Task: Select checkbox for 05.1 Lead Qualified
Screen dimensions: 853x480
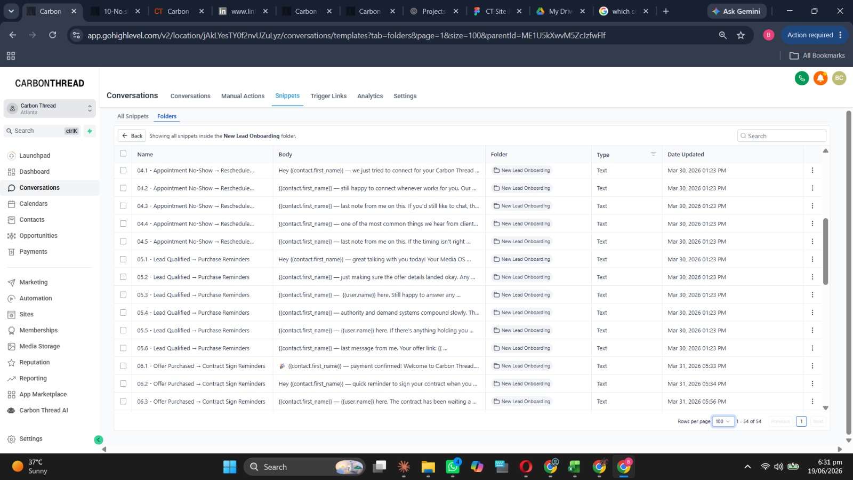Action: coord(123,259)
